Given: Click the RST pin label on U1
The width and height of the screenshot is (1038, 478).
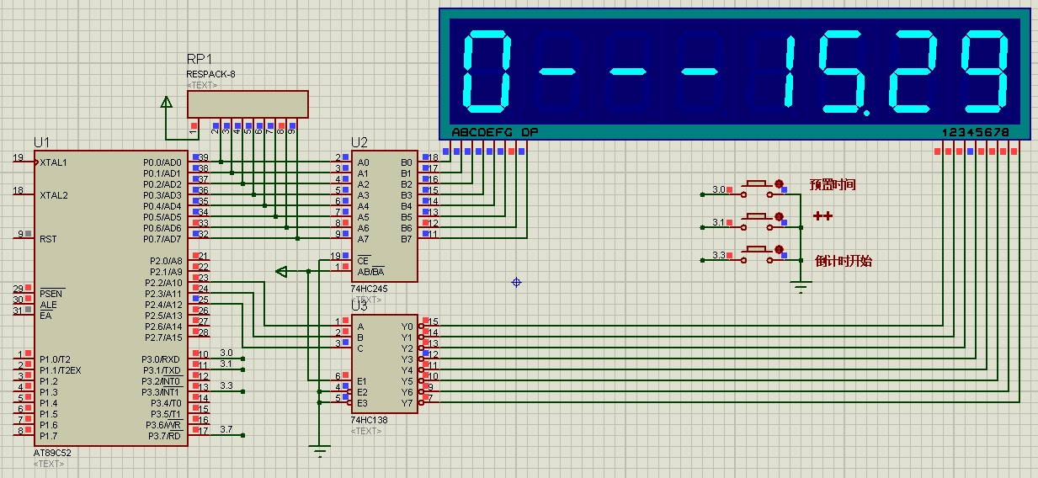Looking at the screenshot, I should pyautogui.click(x=48, y=239).
